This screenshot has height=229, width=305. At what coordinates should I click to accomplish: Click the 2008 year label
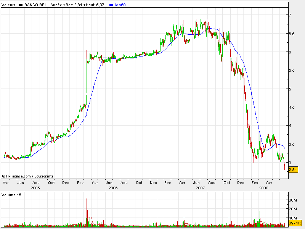(x=263, y=188)
